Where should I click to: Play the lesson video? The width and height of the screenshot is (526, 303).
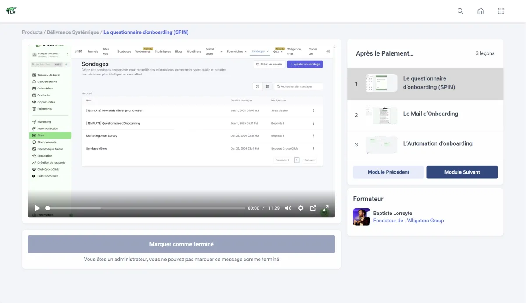click(x=37, y=208)
